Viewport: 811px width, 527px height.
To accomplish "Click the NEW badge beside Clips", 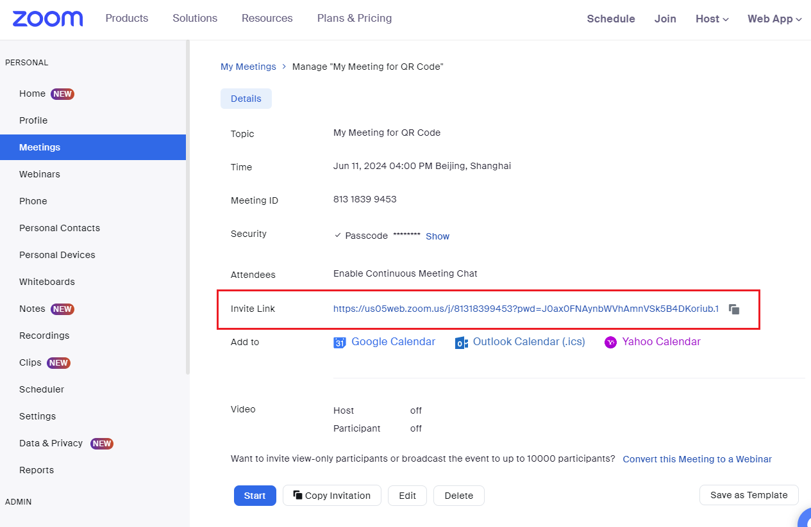I will (58, 362).
